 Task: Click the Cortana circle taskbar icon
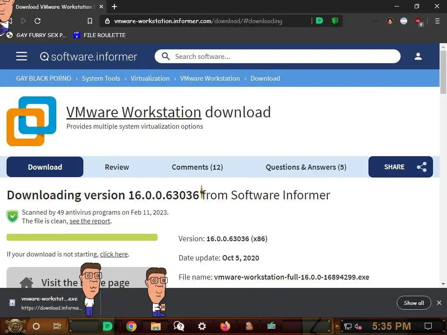point(36,326)
